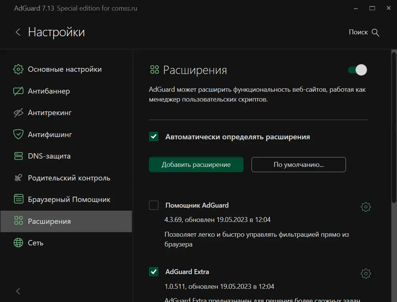This screenshot has width=397, height=302.
Task: Click the Родительский контроль icon
Action: click(18, 178)
